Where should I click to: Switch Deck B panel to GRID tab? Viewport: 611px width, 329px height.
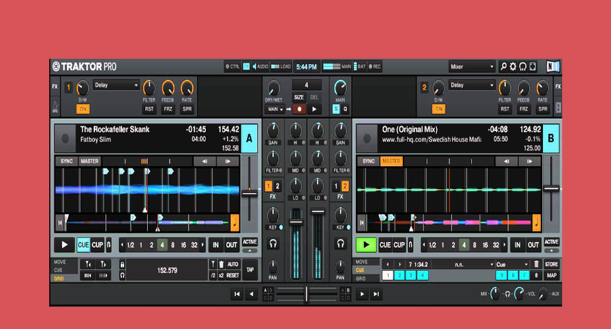click(x=360, y=278)
